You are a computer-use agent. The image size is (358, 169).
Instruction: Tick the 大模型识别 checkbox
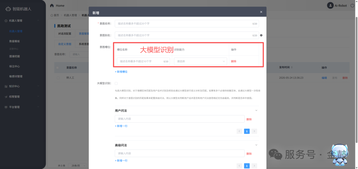click(x=116, y=83)
